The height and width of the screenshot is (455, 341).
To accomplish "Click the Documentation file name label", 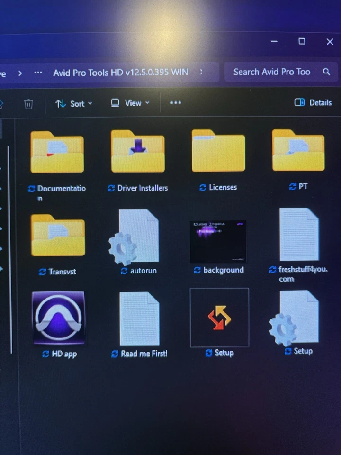I will click(x=61, y=193).
